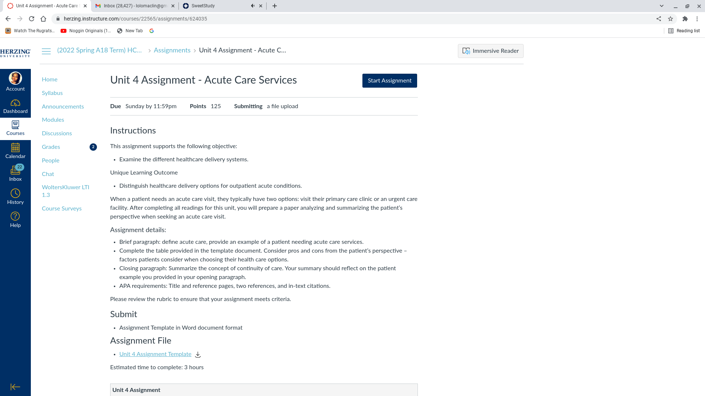Click the address bar URL field
This screenshot has height=396, width=705.
352,19
